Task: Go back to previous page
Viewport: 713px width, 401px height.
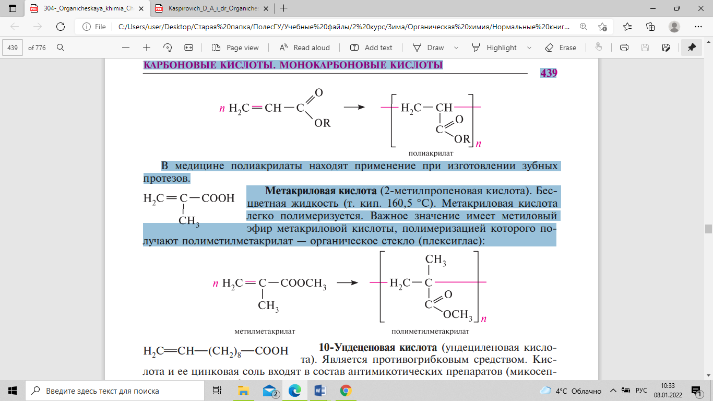Action: coord(15,27)
